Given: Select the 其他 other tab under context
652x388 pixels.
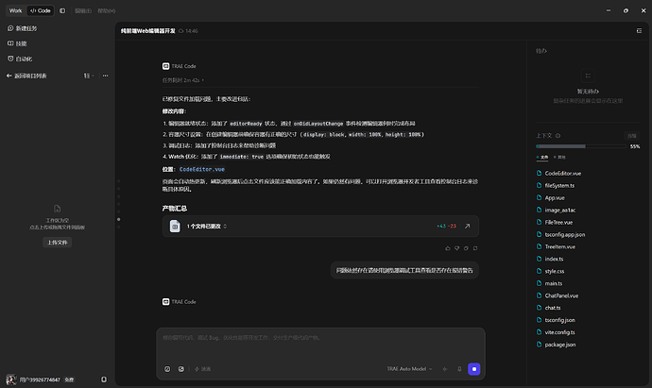Looking at the screenshot, I should tap(559, 158).
